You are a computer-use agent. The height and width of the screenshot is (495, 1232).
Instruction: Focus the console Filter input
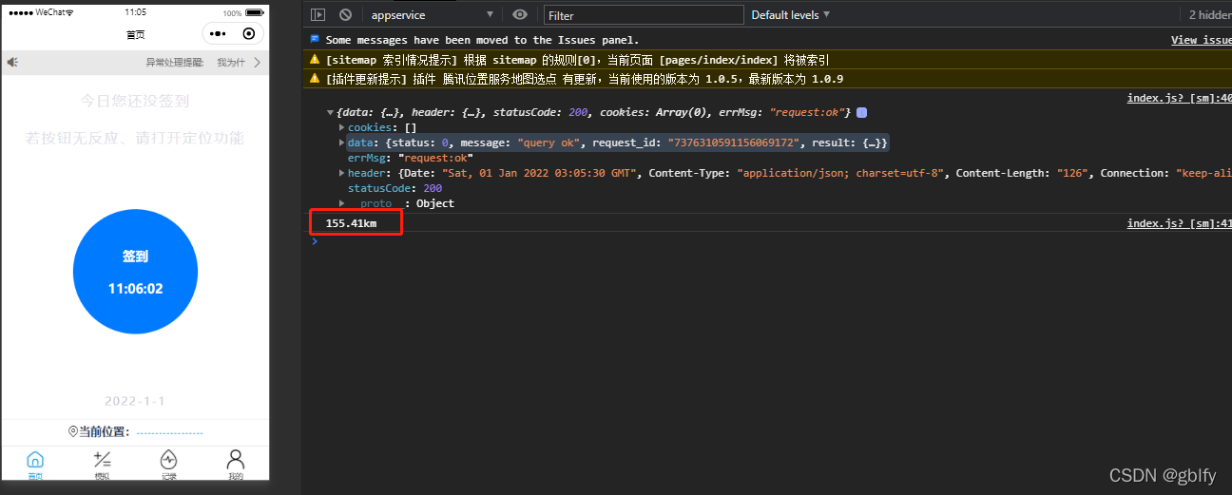[644, 15]
